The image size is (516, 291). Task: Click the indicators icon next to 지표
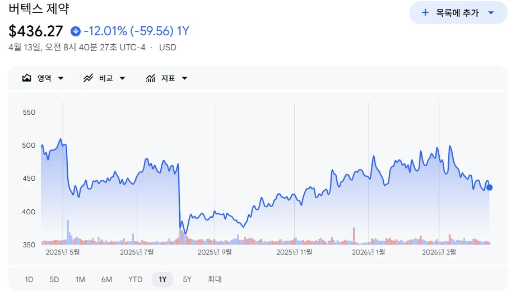tap(150, 78)
